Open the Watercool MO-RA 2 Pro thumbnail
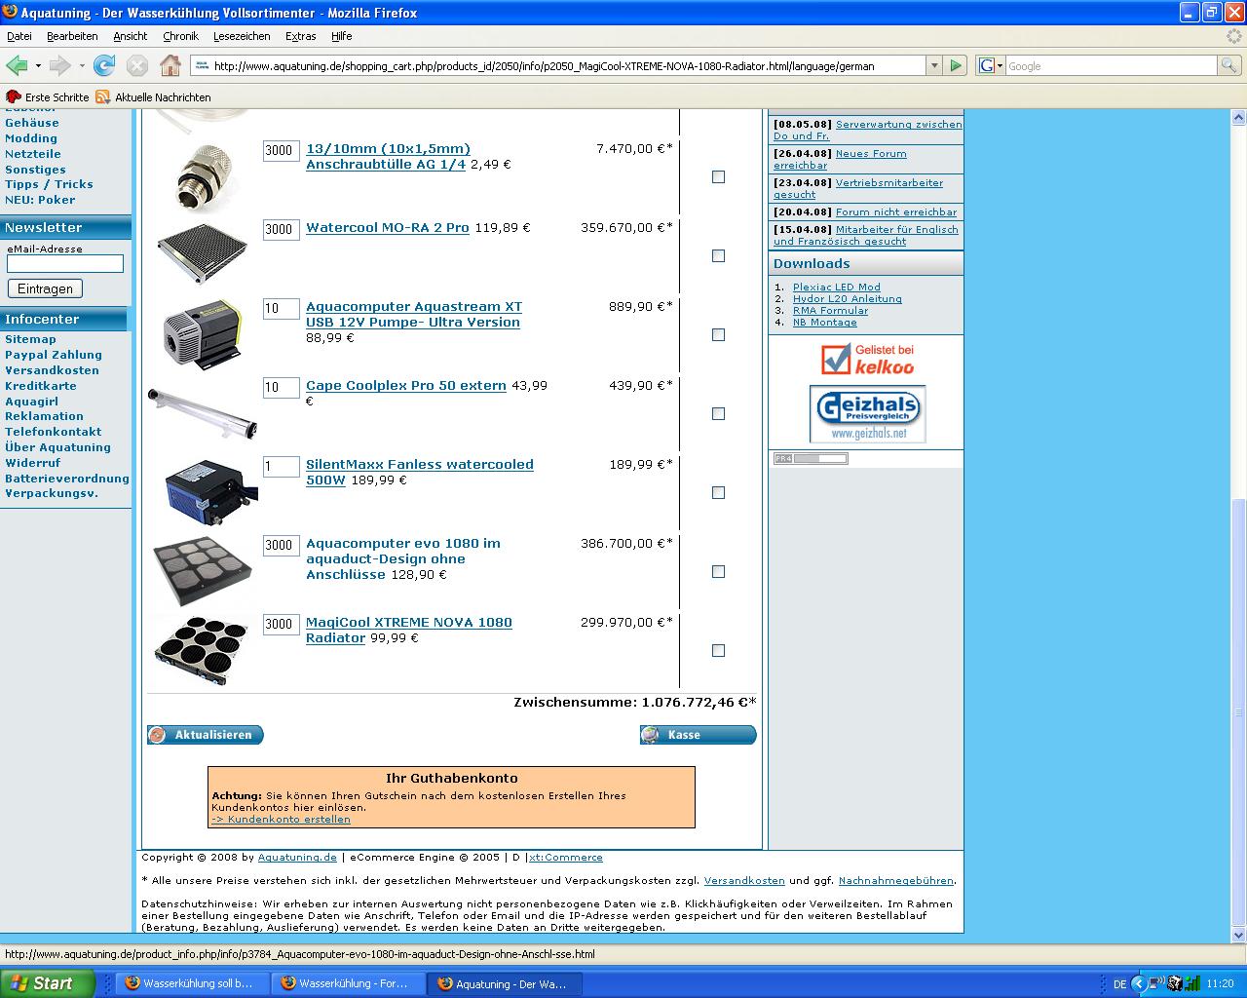The image size is (1247, 998). coord(203,252)
